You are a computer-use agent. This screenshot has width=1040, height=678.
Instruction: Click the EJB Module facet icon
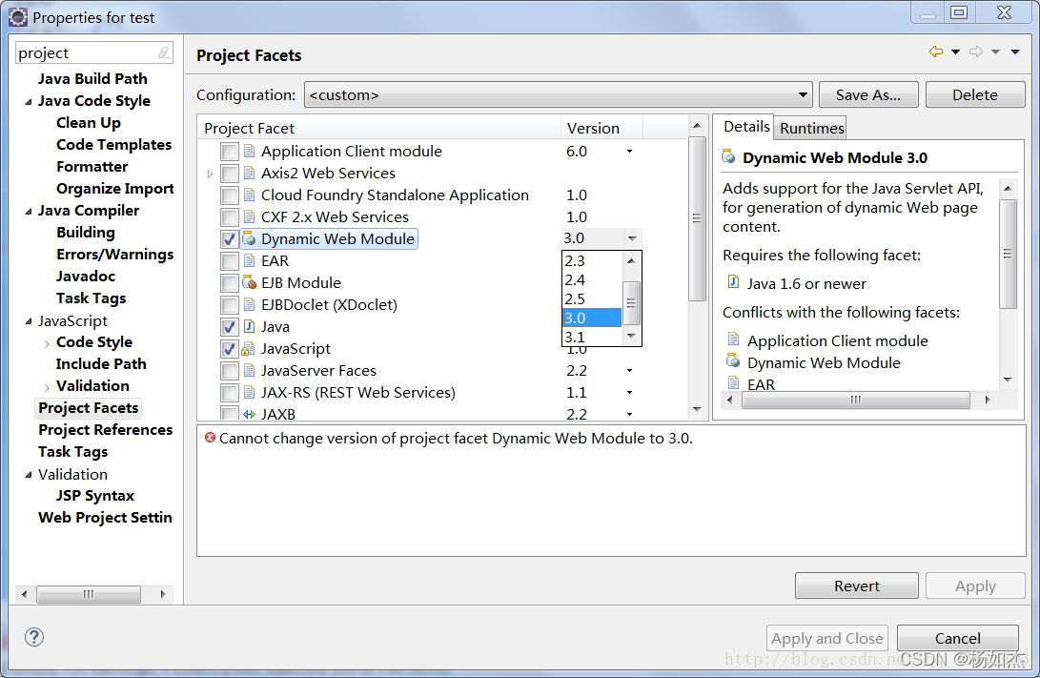point(249,282)
